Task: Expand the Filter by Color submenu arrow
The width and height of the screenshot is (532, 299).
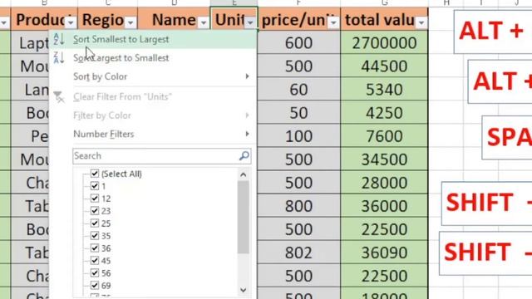Action: [x=248, y=115]
